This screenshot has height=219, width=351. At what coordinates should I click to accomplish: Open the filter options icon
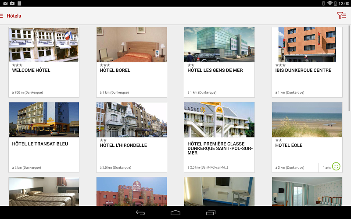[341, 16]
